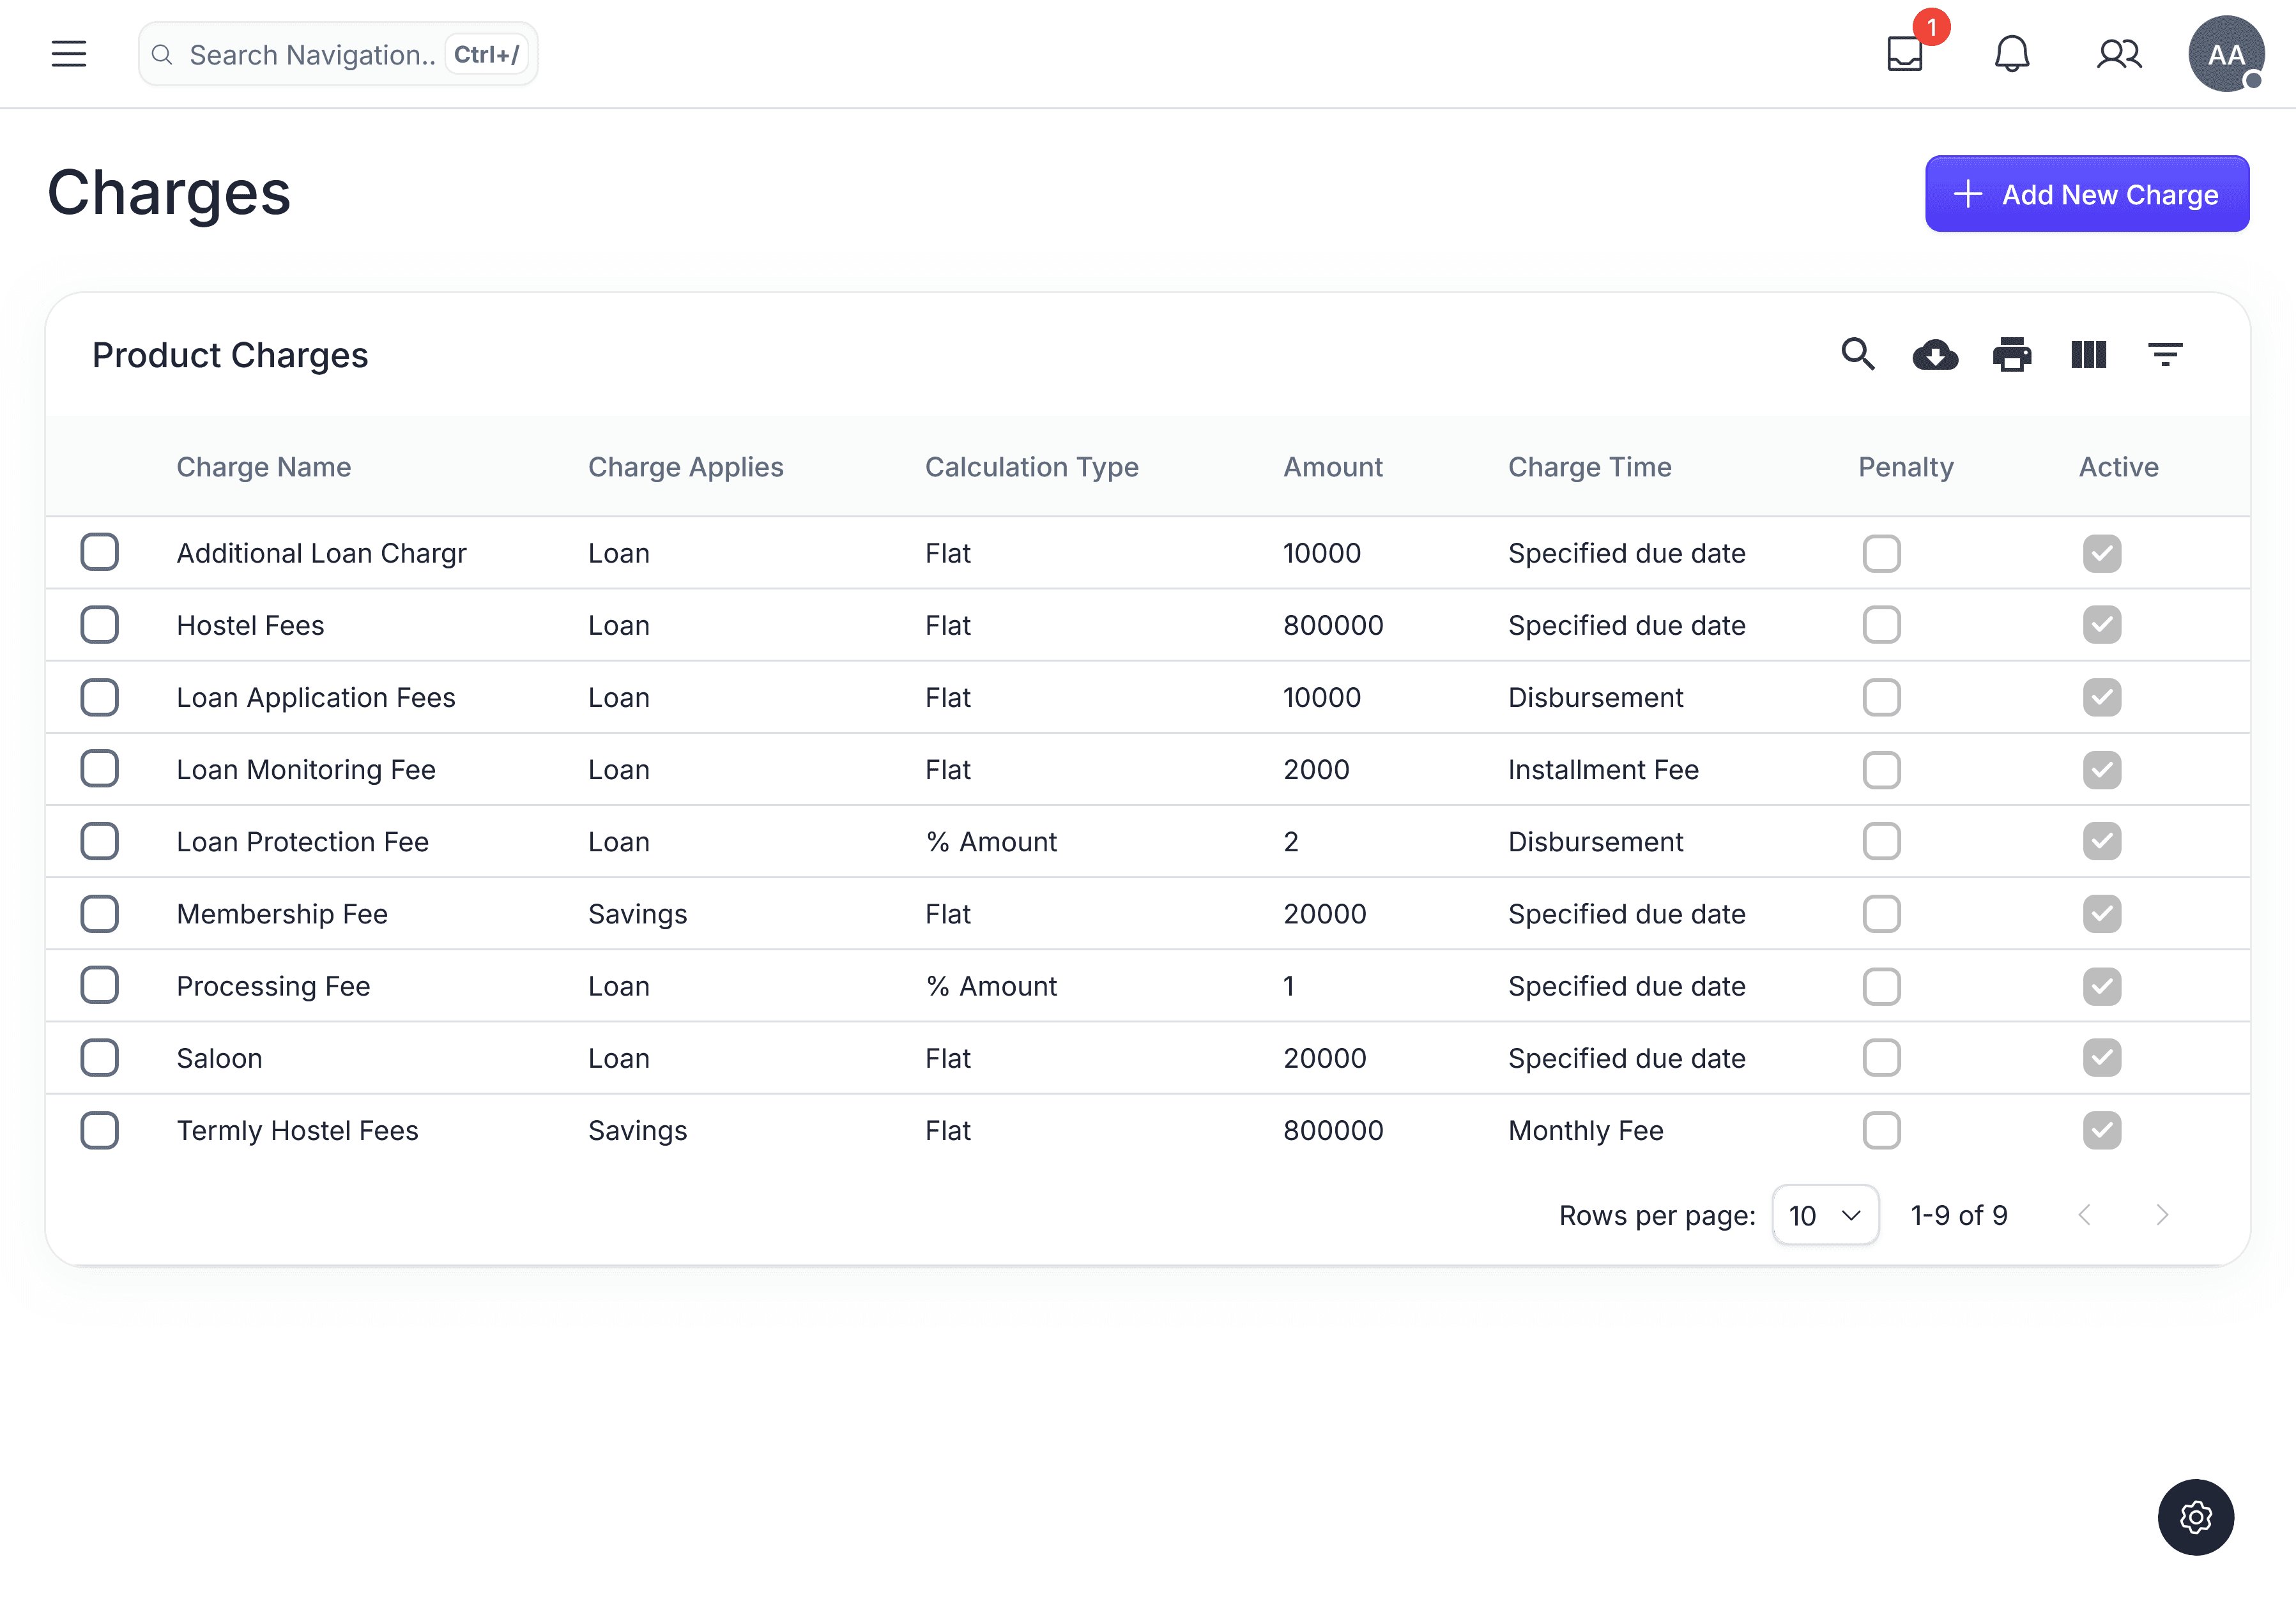
Task: Expand the rows per page dropdown
Action: (x=1825, y=1215)
